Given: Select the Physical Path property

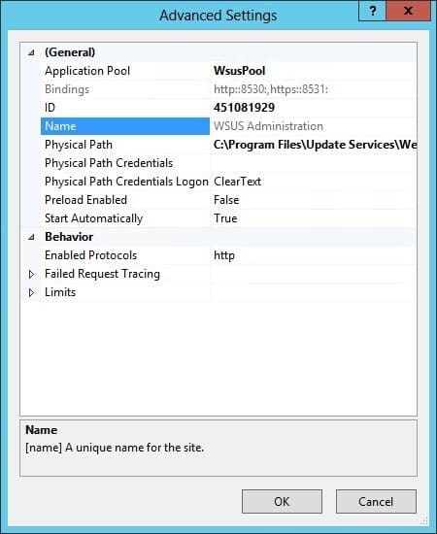Looking at the screenshot, I should [125, 145].
